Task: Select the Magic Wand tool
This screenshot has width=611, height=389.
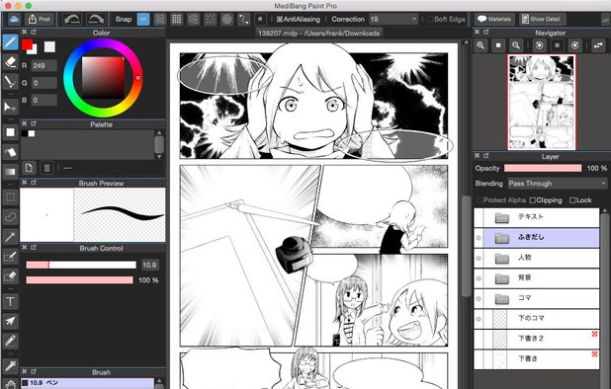Action: click(10, 237)
